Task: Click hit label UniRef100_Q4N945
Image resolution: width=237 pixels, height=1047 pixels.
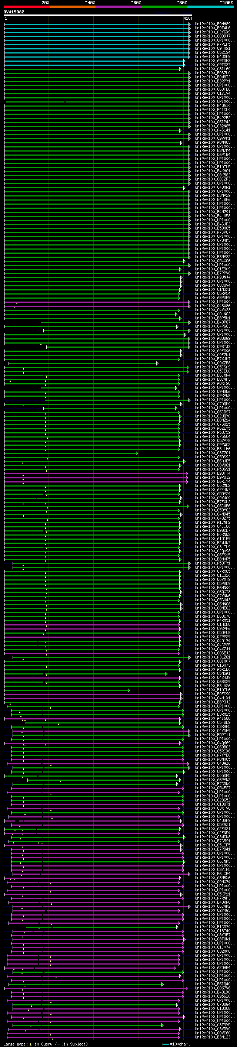Action: point(213,514)
